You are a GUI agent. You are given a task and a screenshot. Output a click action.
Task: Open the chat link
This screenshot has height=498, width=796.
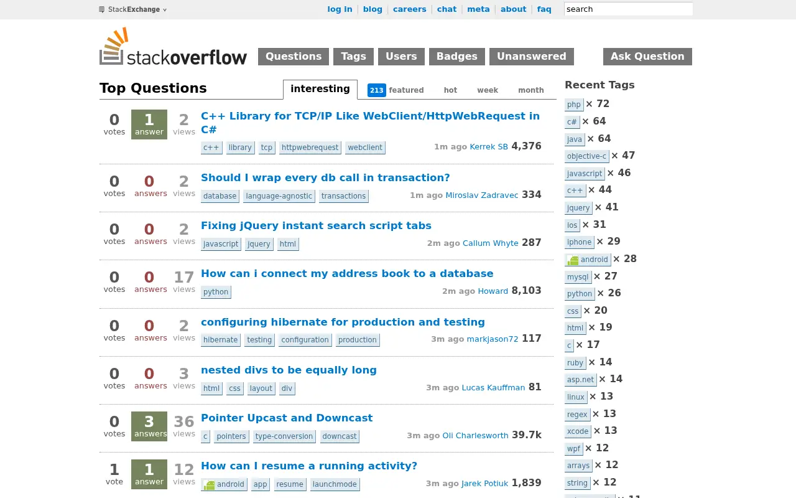point(447,9)
